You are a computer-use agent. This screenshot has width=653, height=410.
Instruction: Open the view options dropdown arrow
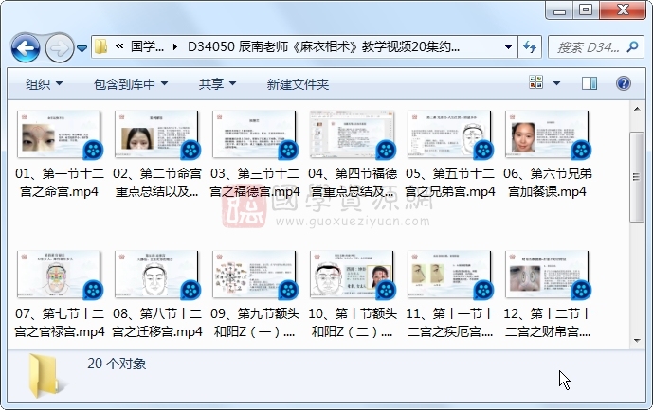point(556,83)
